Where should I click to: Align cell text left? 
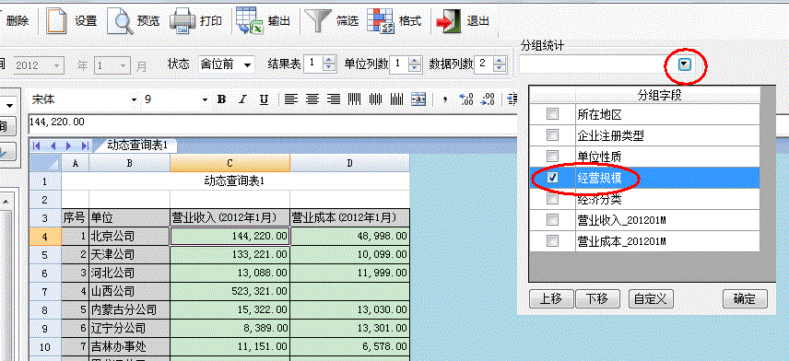(x=291, y=99)
